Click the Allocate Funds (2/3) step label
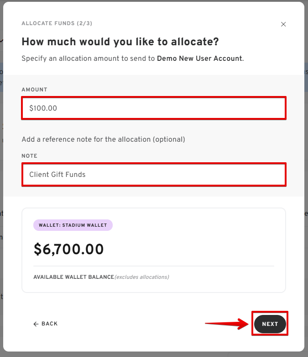308x357 pixels. (57, 23)
